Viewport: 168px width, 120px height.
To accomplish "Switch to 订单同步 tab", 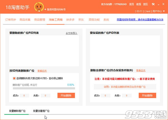I will 11,20.
